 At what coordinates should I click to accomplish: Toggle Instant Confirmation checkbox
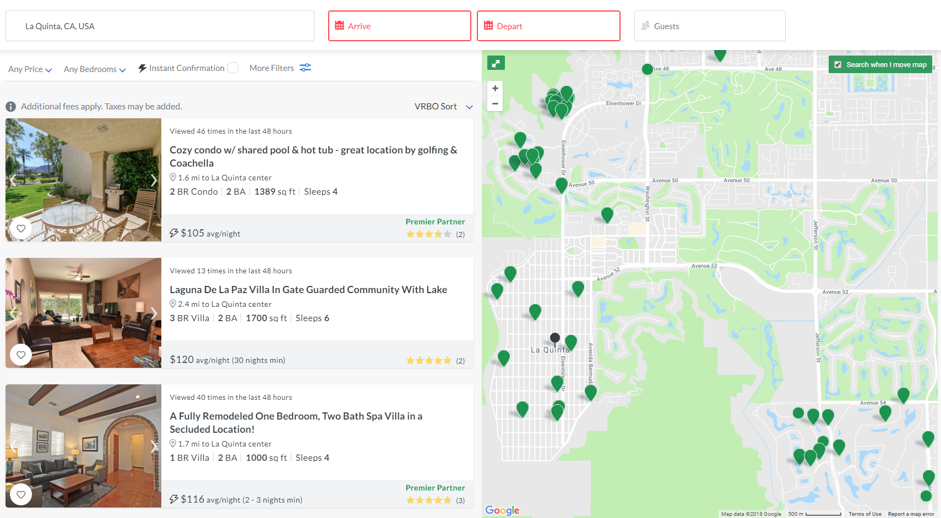pos(233,68)
